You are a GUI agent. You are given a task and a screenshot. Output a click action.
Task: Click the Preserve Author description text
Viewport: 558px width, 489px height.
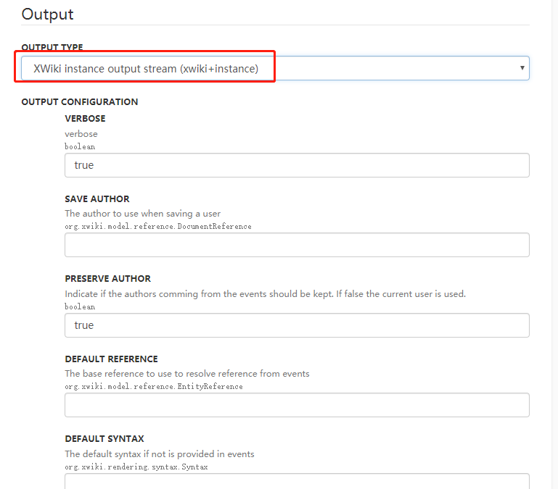pyautogui.click(x=265, y=294)
